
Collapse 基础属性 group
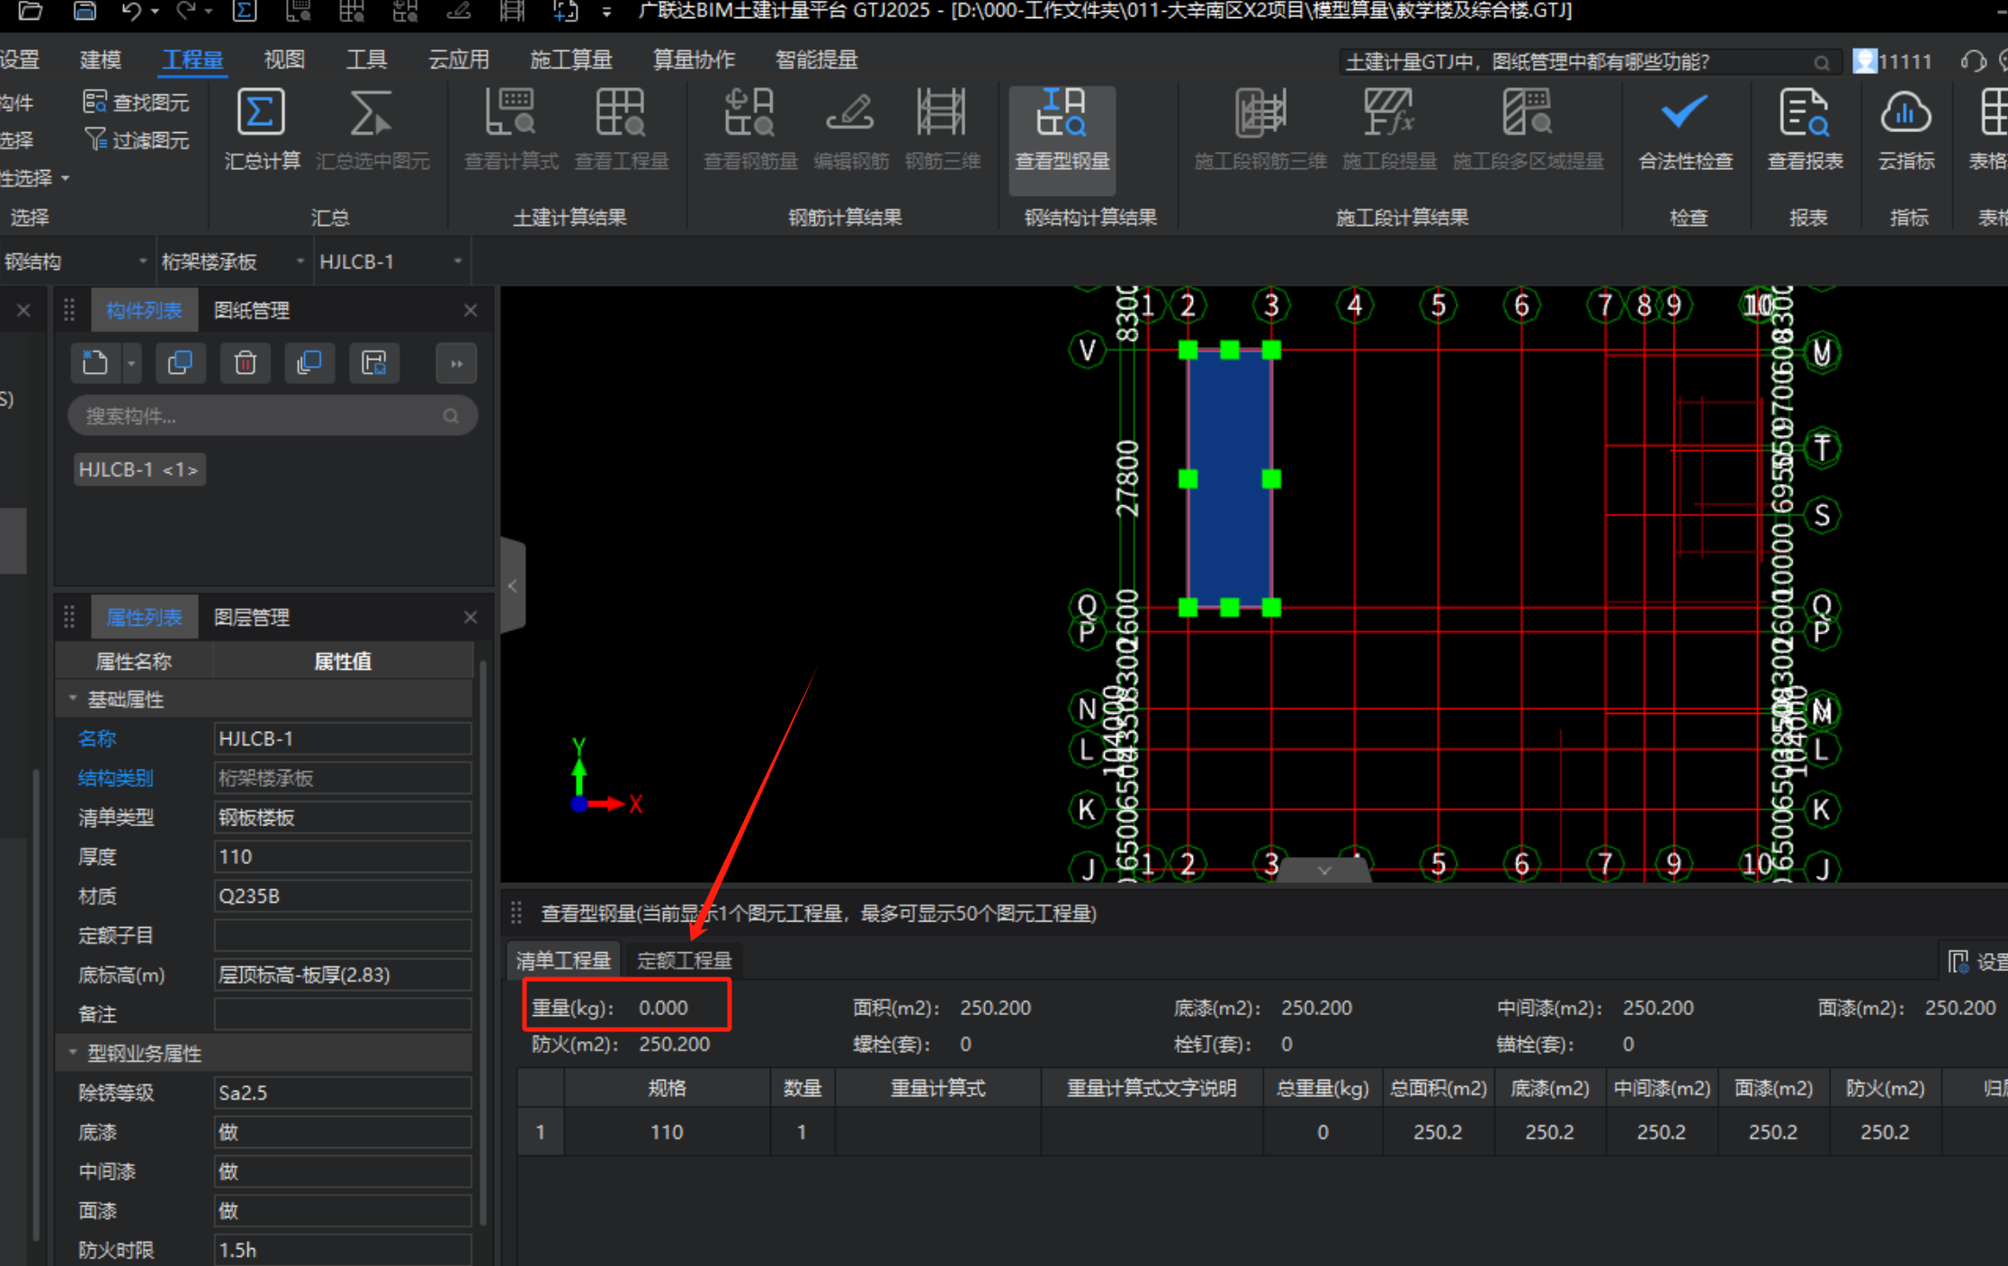tap(73, 699)
